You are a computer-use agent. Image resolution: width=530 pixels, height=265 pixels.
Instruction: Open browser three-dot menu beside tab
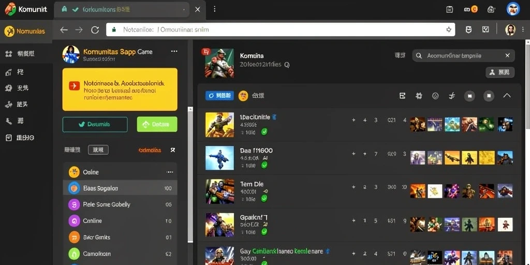click(x=214, y=9)
